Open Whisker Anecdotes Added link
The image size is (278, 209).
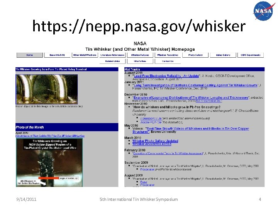tap(152, 144)
